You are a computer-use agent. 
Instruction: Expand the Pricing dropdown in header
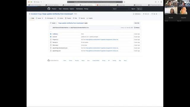click(86, 9)
